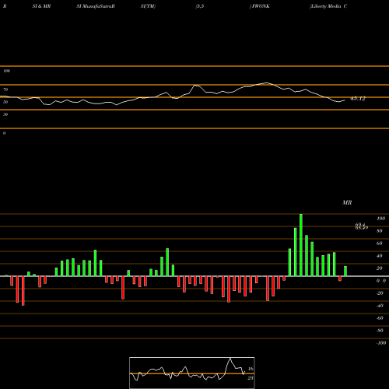Click the RSI axis label 70

pos(5,89)
